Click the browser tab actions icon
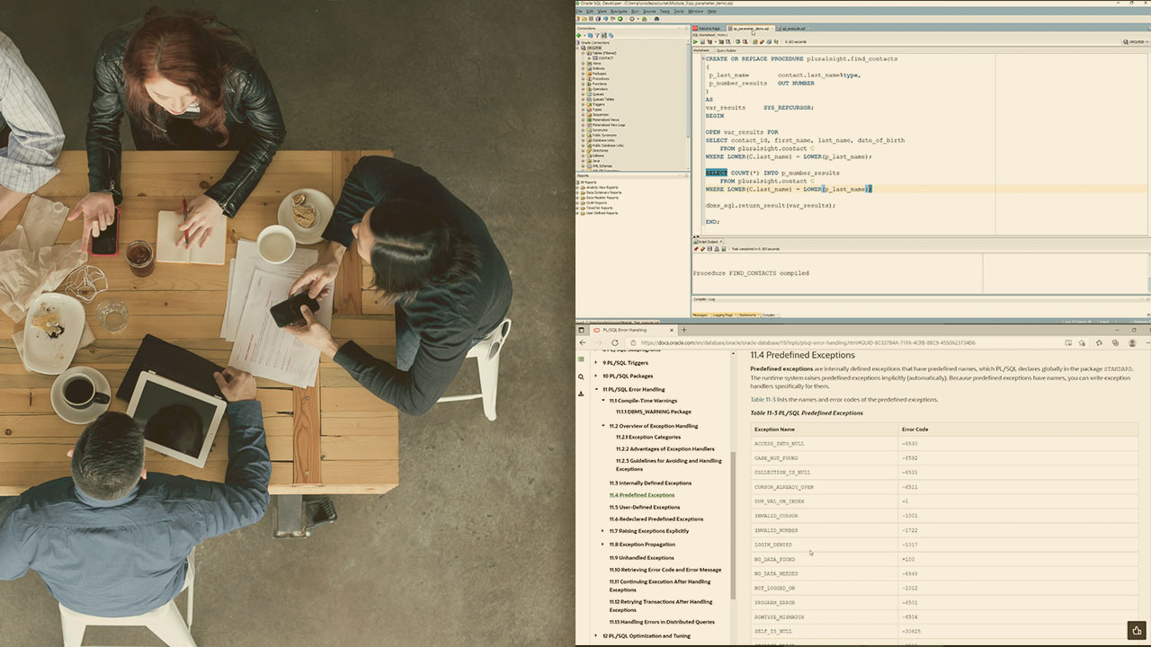Image resolution: width=1151 pixels, height=647 pixels. click(x=581, y=330)
